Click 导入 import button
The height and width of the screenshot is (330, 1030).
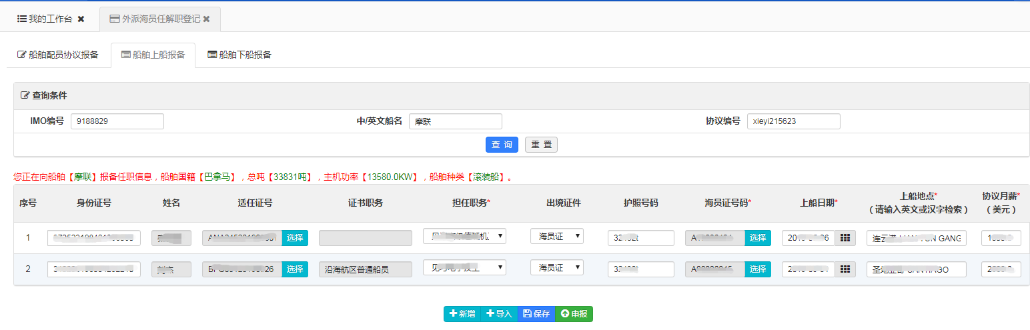click(x=498, y=313)
